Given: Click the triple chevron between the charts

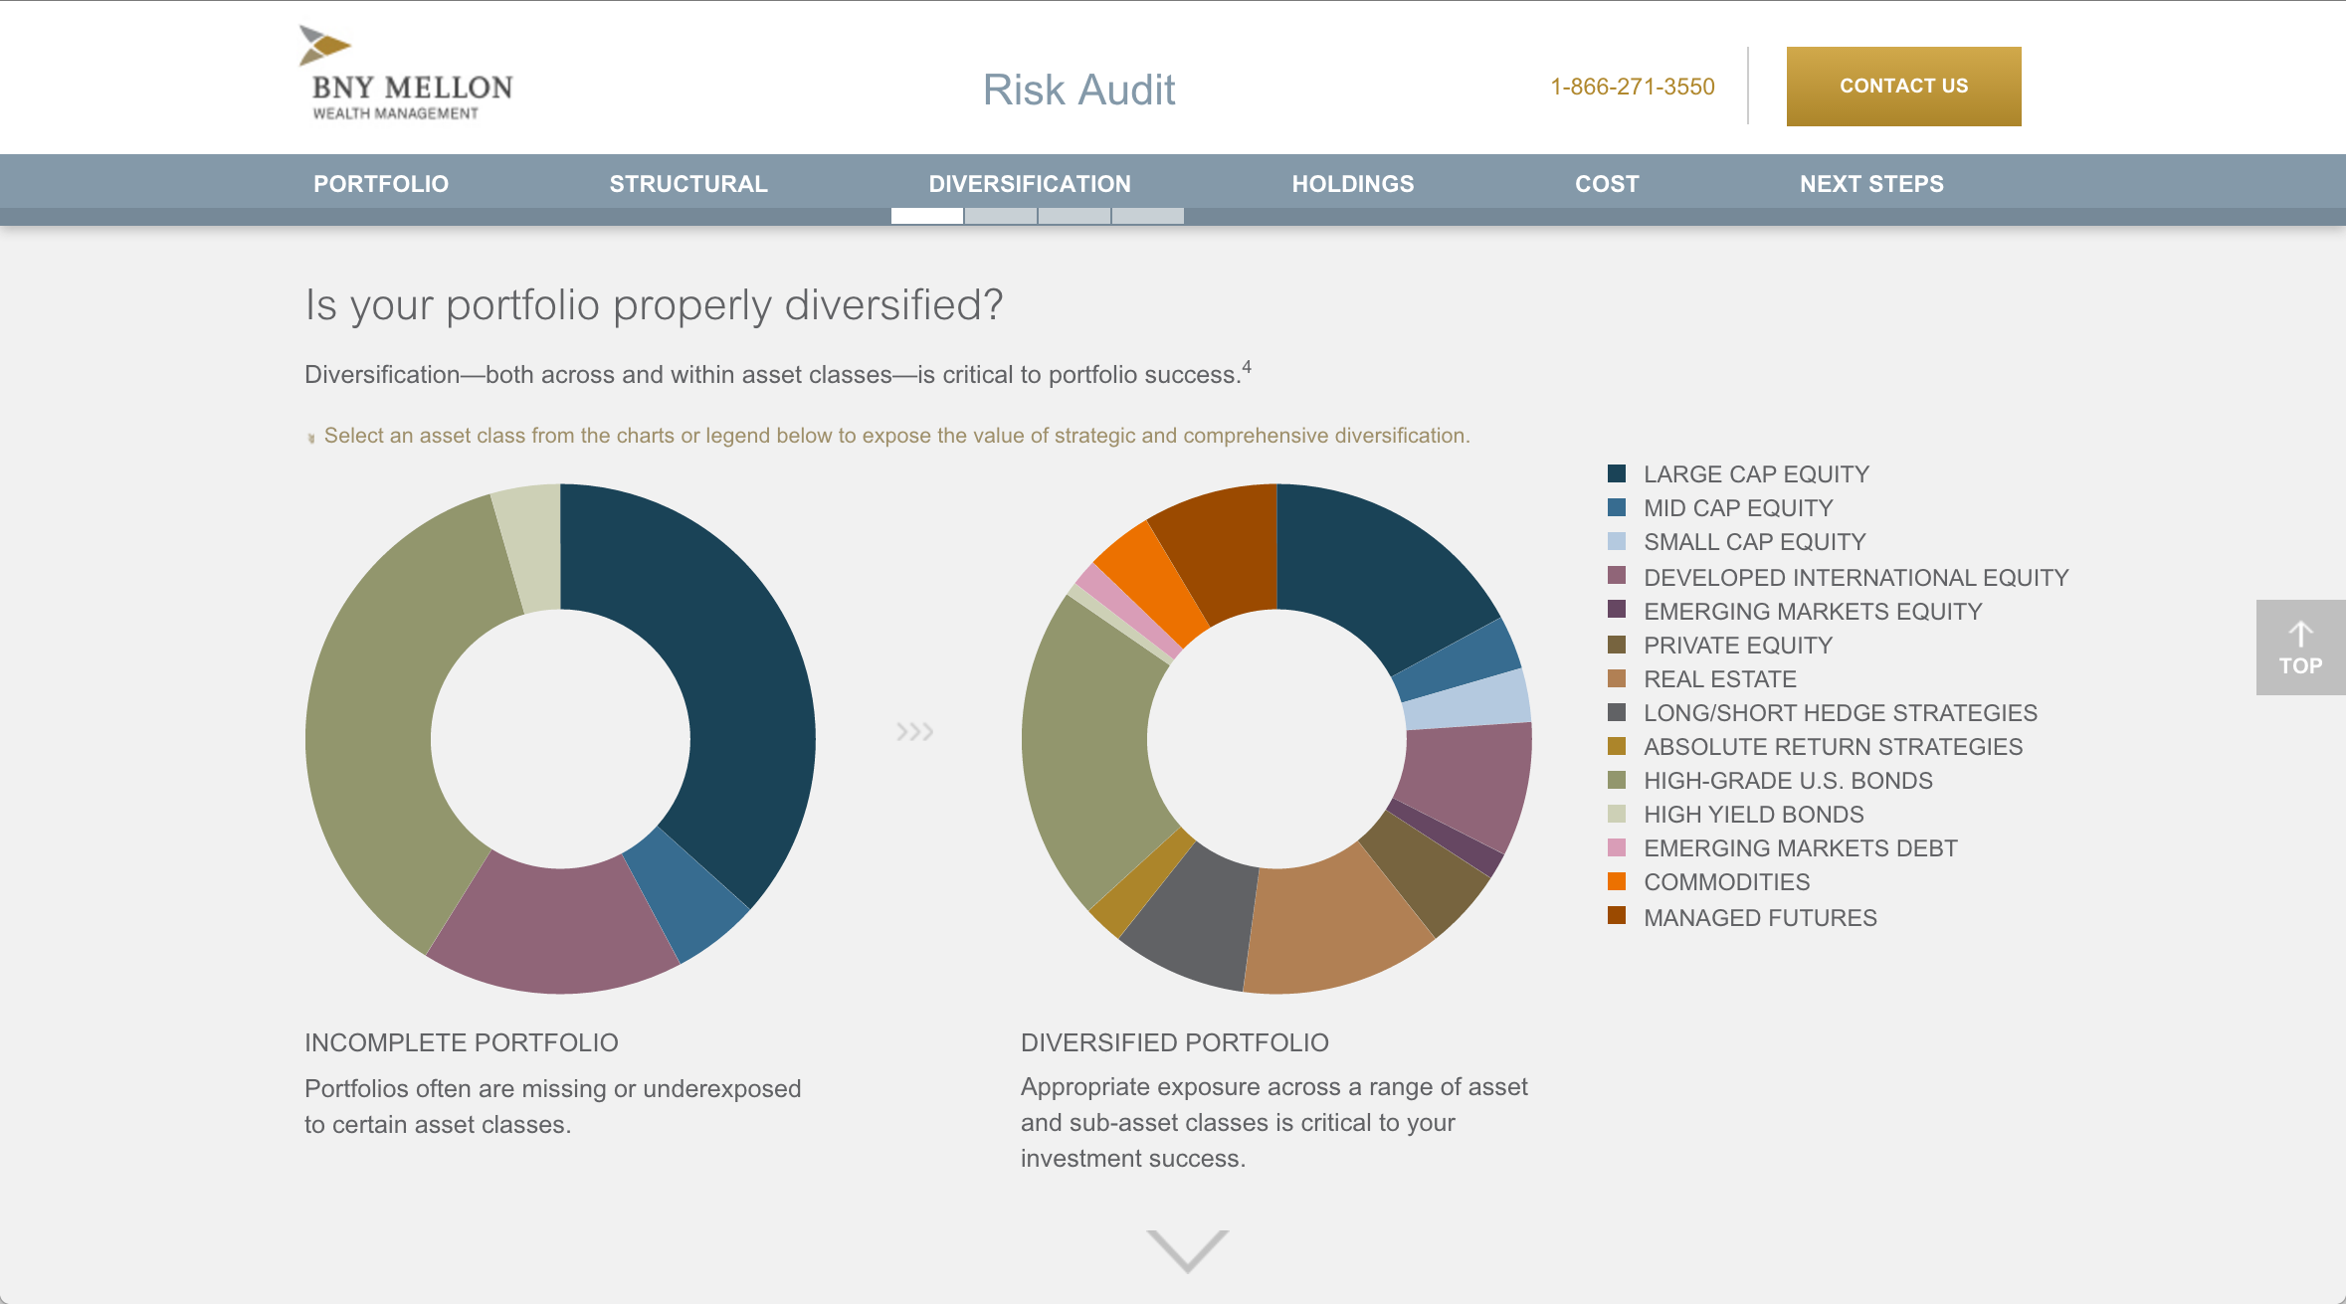Looking at the screenshot, I should [x=914, y=732].
